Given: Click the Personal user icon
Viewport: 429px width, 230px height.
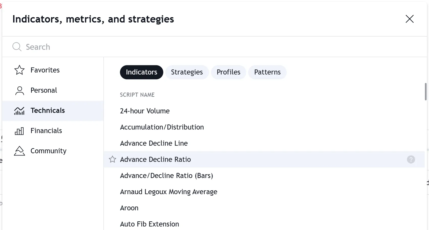Looking at the screenshot, I should (x=19, y=90).
